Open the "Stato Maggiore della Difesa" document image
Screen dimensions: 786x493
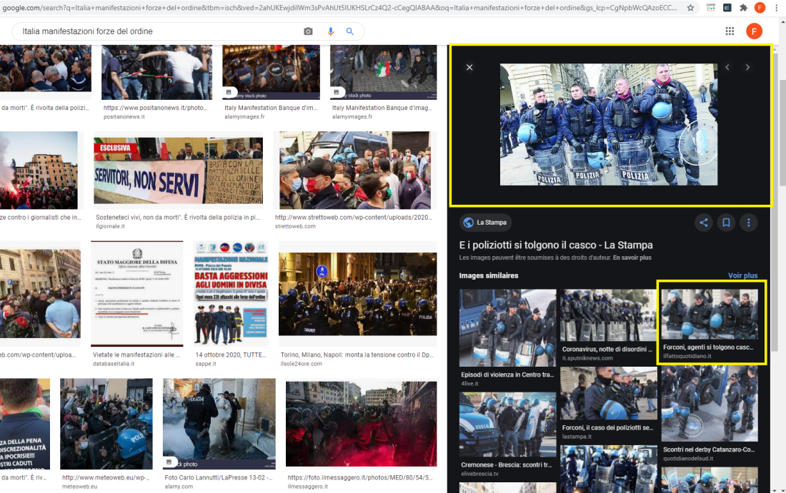[x=137, y=293]
